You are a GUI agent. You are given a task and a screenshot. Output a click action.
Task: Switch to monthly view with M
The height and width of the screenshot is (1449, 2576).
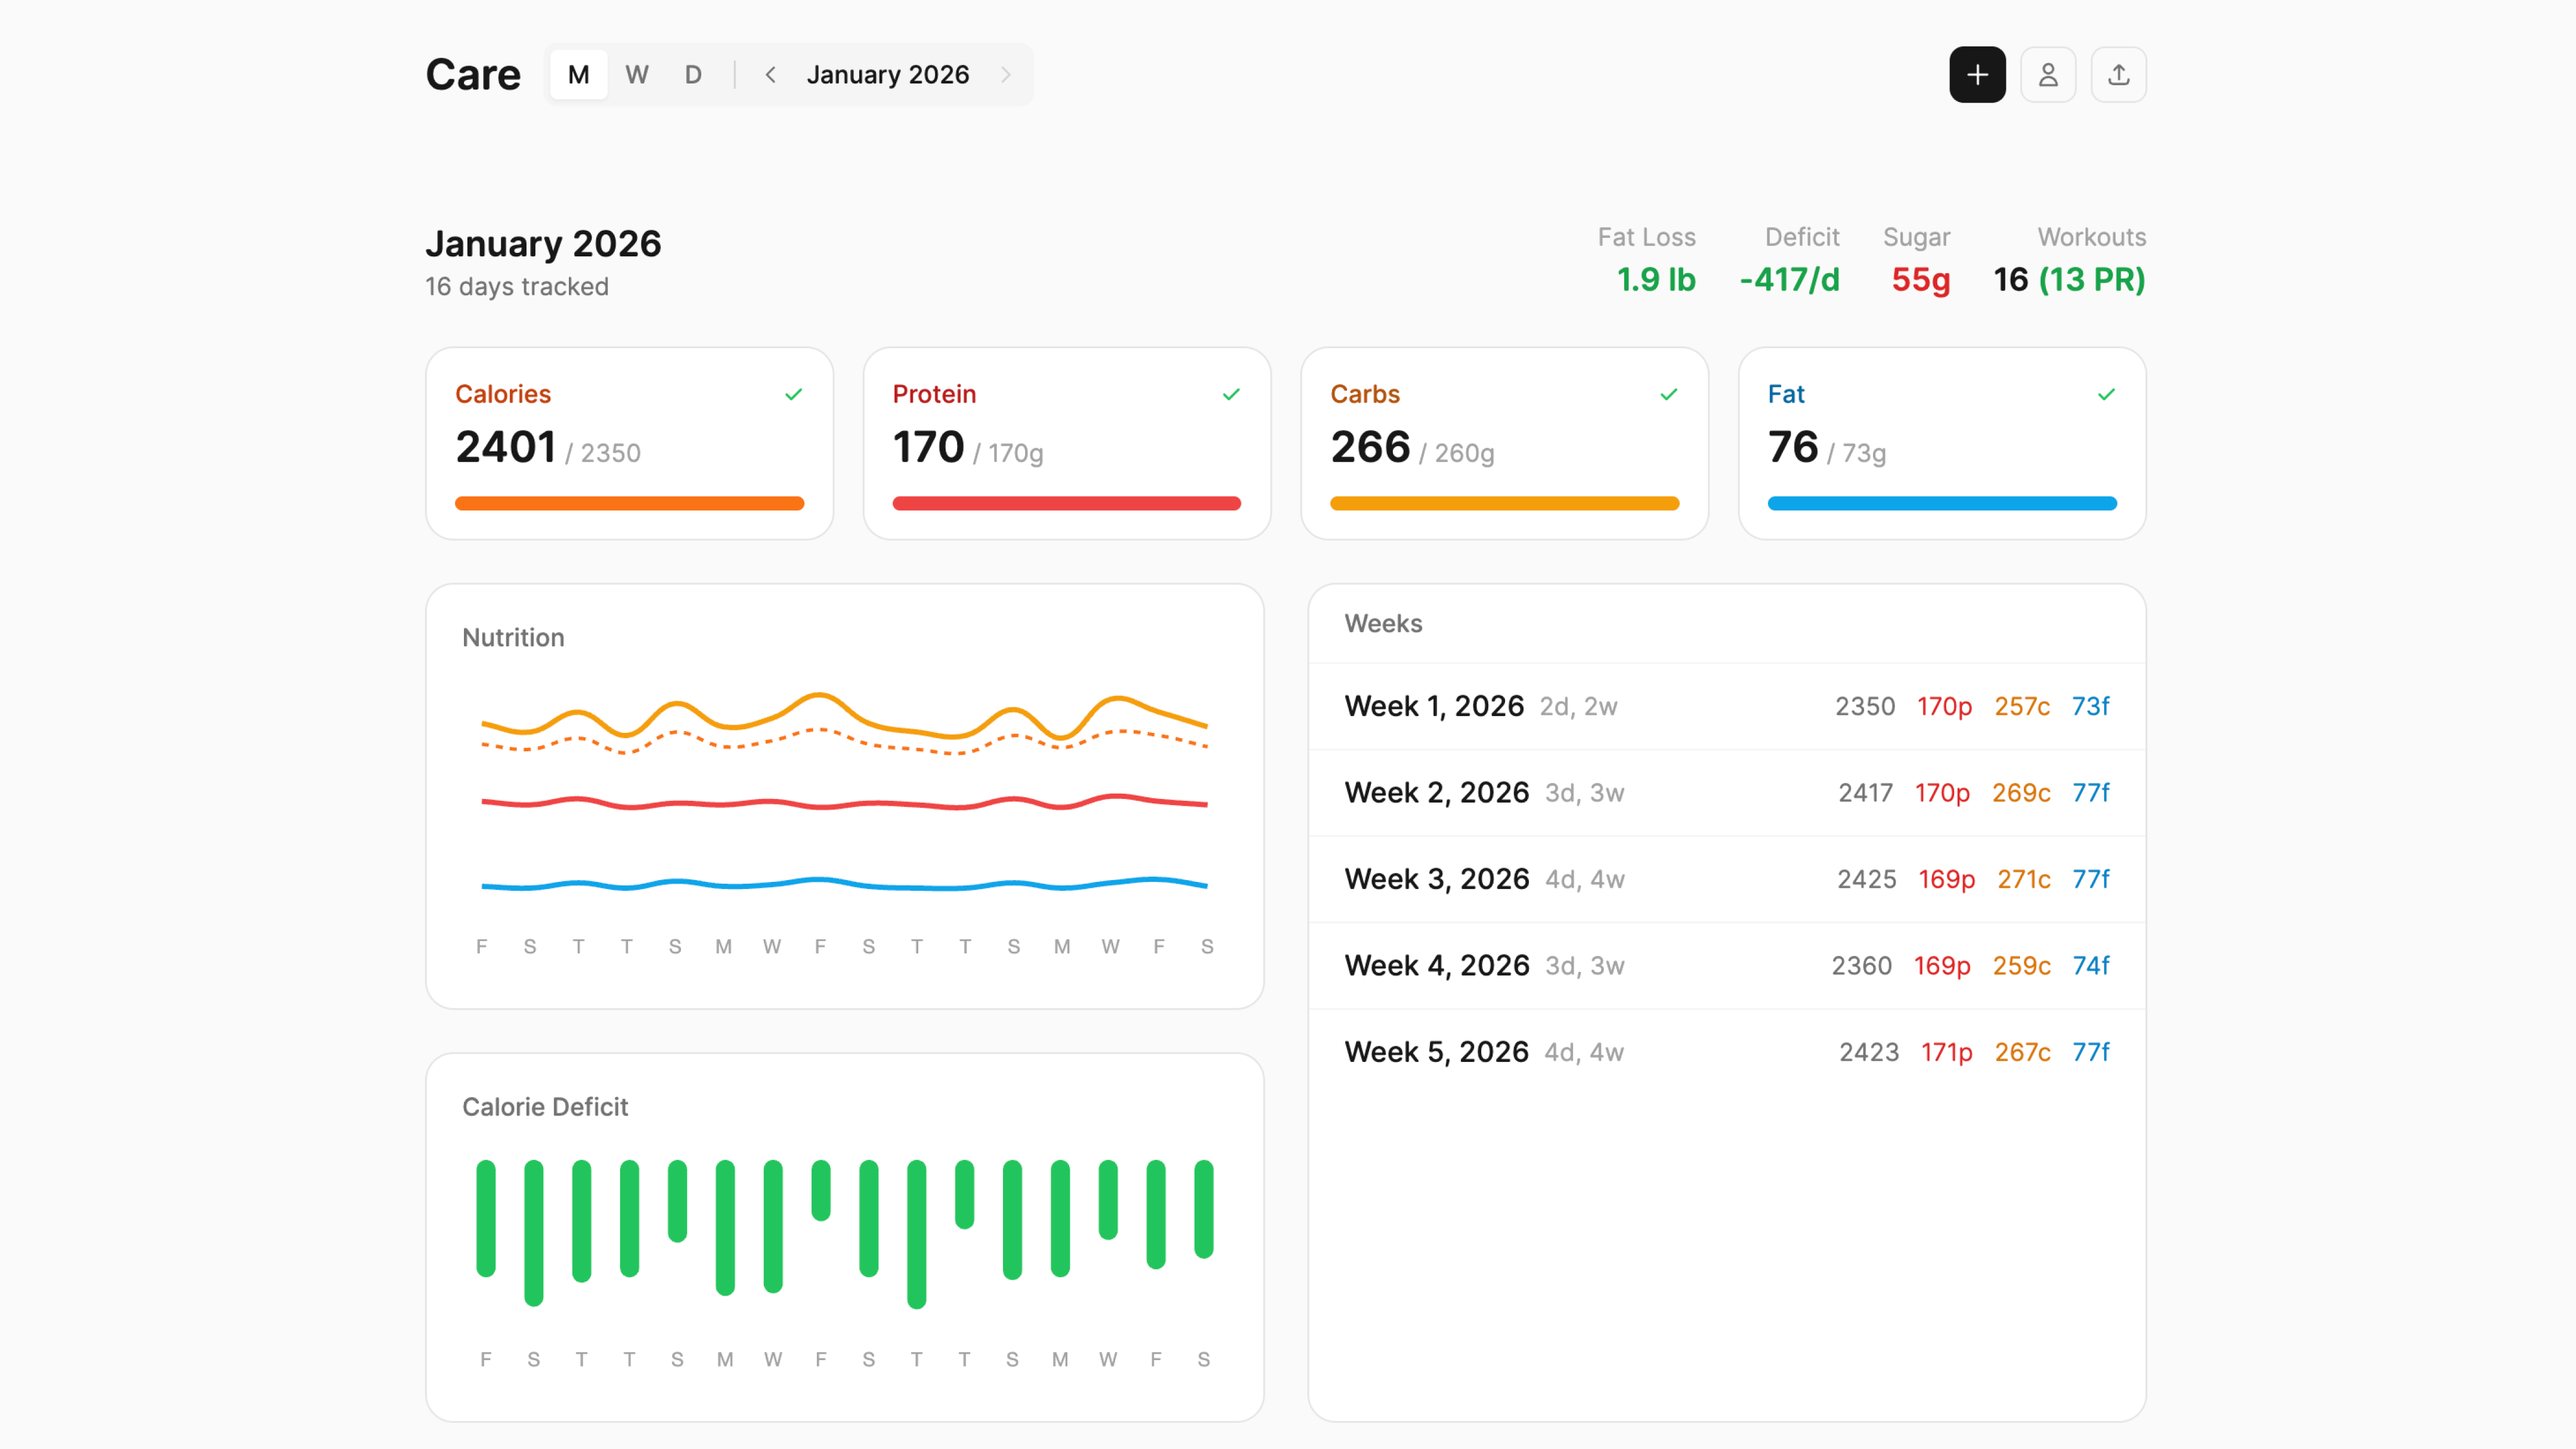(578, 75)
